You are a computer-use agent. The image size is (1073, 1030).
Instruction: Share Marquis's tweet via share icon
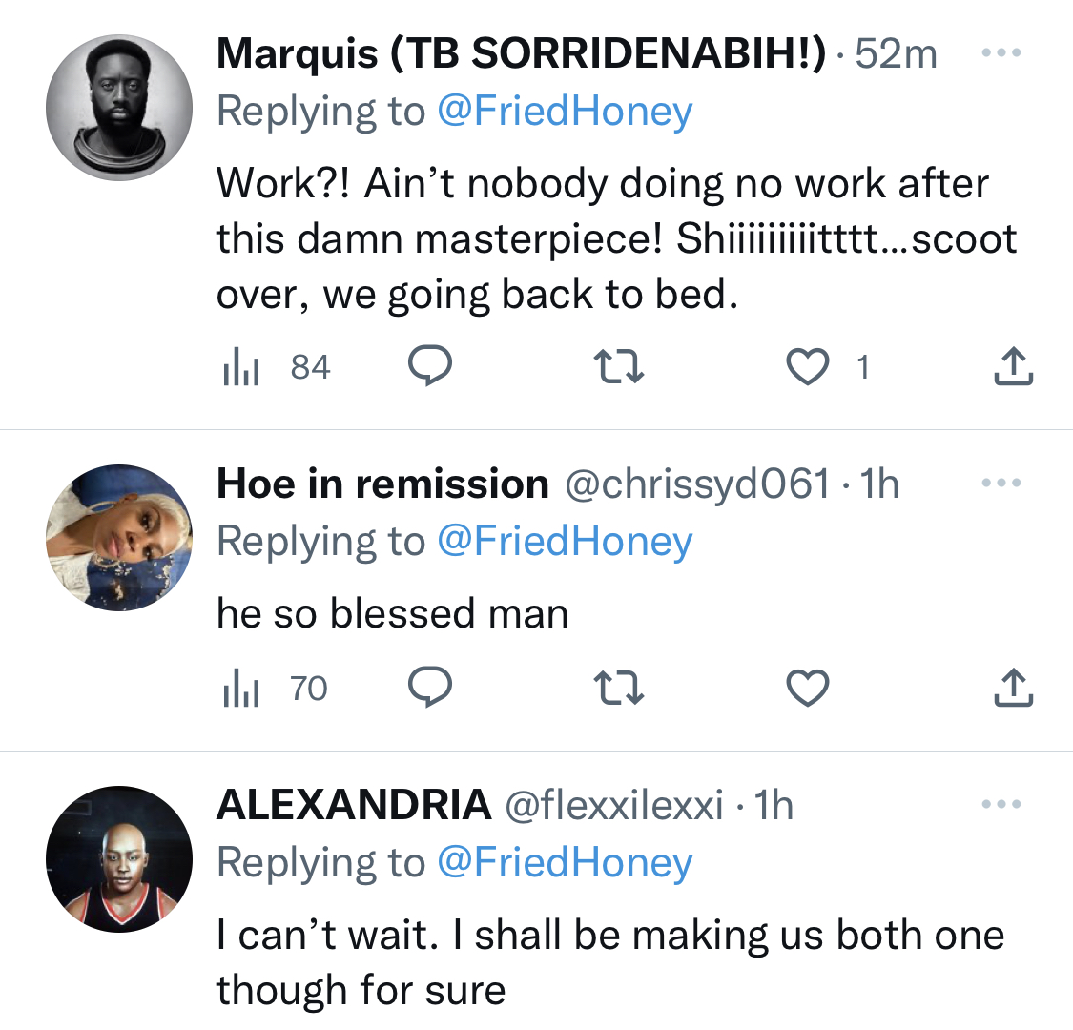coord(1013,366)
